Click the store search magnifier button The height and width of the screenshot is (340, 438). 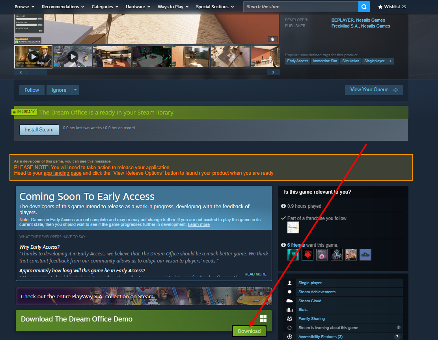364,7
